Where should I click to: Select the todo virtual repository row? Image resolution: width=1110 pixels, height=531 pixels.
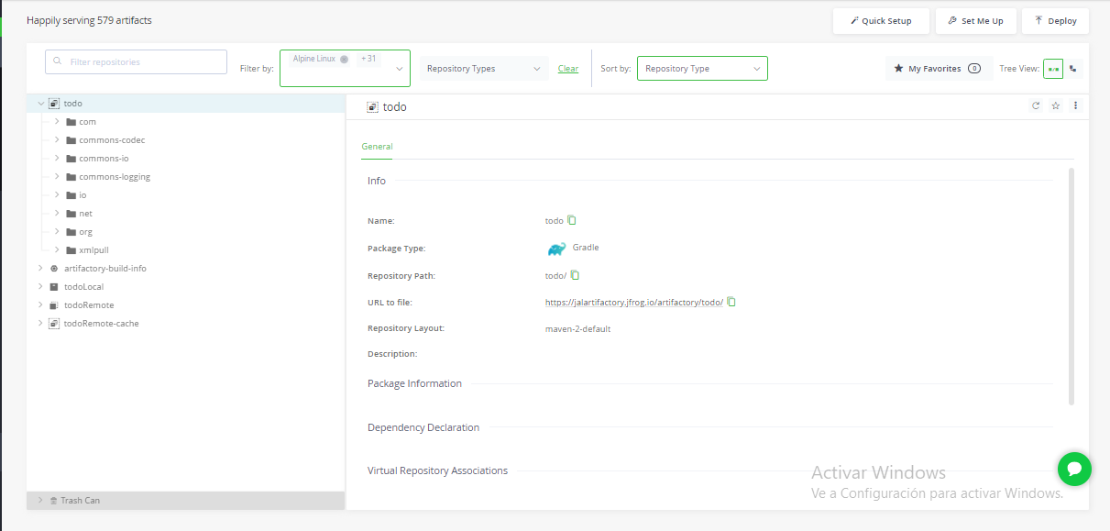[x=186, y=104]
